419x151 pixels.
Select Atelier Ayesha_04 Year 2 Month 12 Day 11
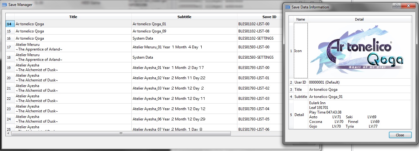(x=184, y=99)
